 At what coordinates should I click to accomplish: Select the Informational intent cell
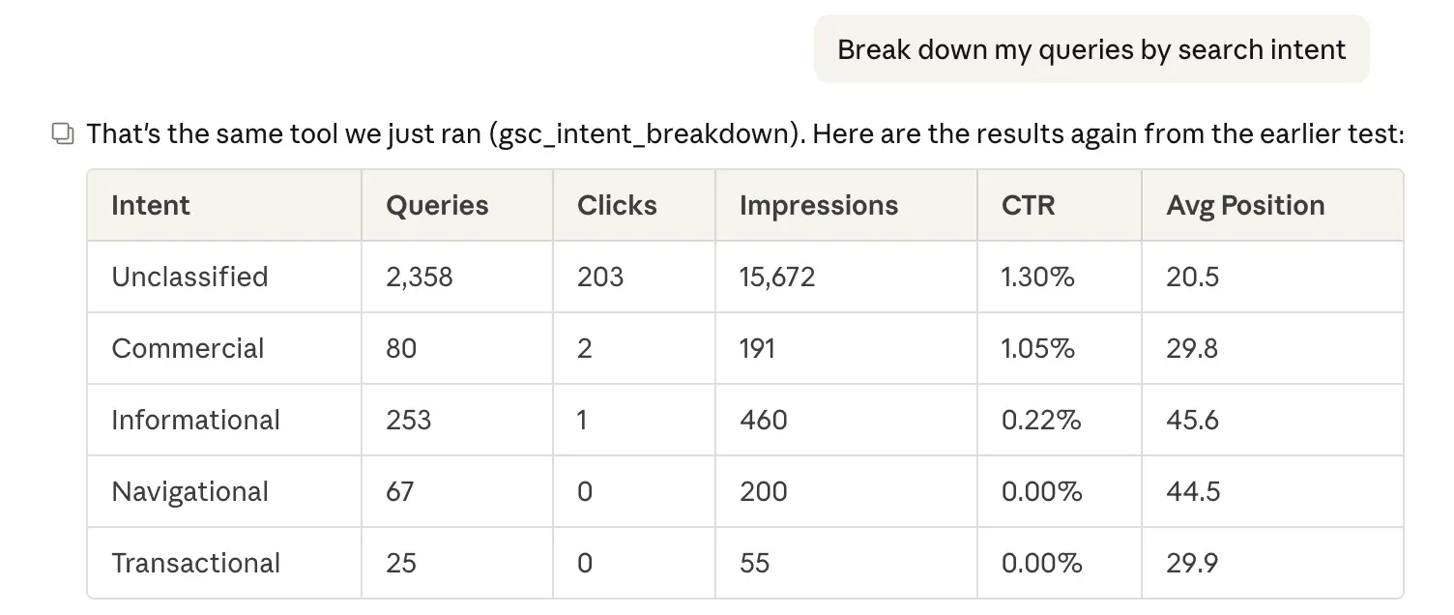point(195,420)
